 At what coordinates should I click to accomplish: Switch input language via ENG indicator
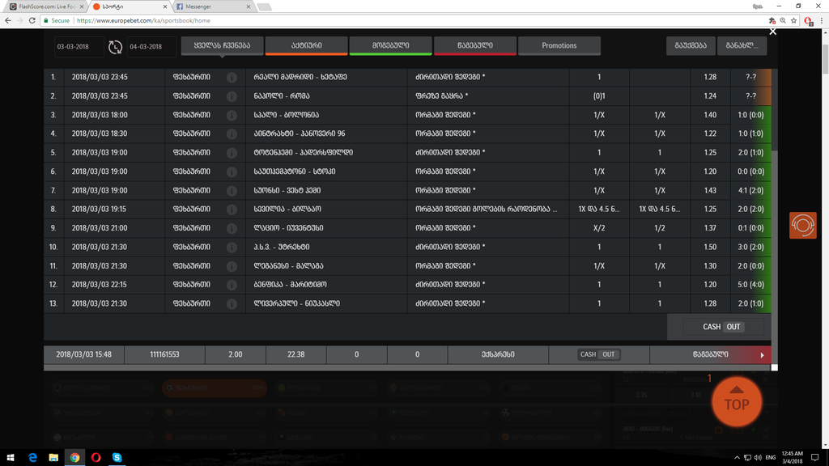click(771, 458)
